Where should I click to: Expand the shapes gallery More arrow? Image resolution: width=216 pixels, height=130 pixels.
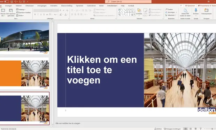[134, 15]
